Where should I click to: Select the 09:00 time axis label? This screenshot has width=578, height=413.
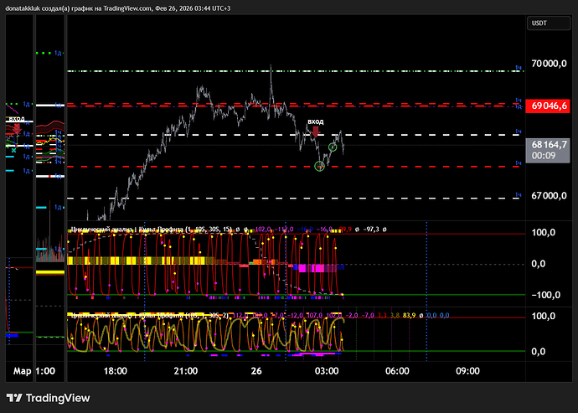click(x=467, y=370)
